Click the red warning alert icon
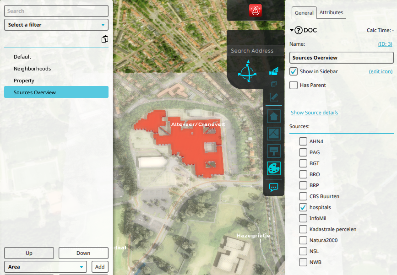Screen dimensions: 397x275 255,11
